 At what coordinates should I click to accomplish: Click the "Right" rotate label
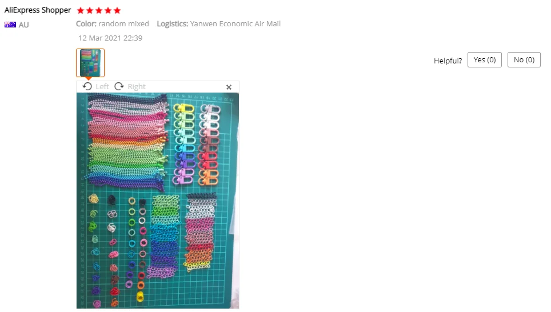(x=137, y=87)
